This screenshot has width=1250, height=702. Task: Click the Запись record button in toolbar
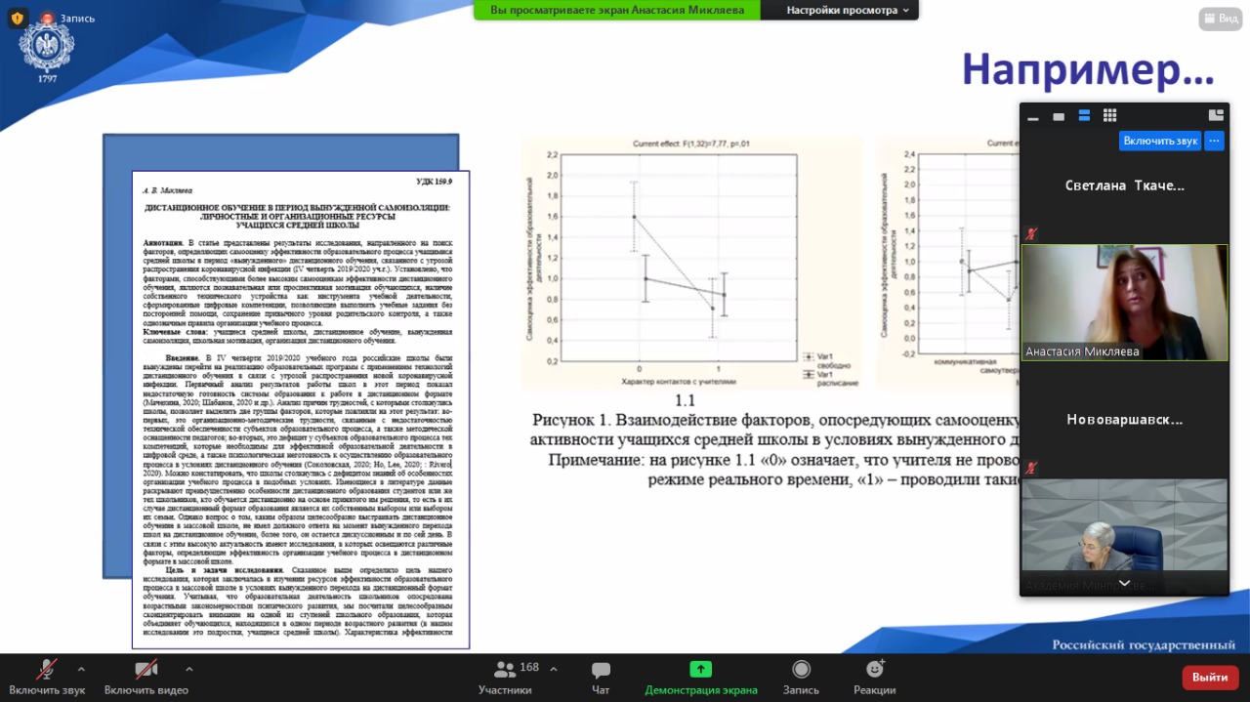click(x=801, y=677)
